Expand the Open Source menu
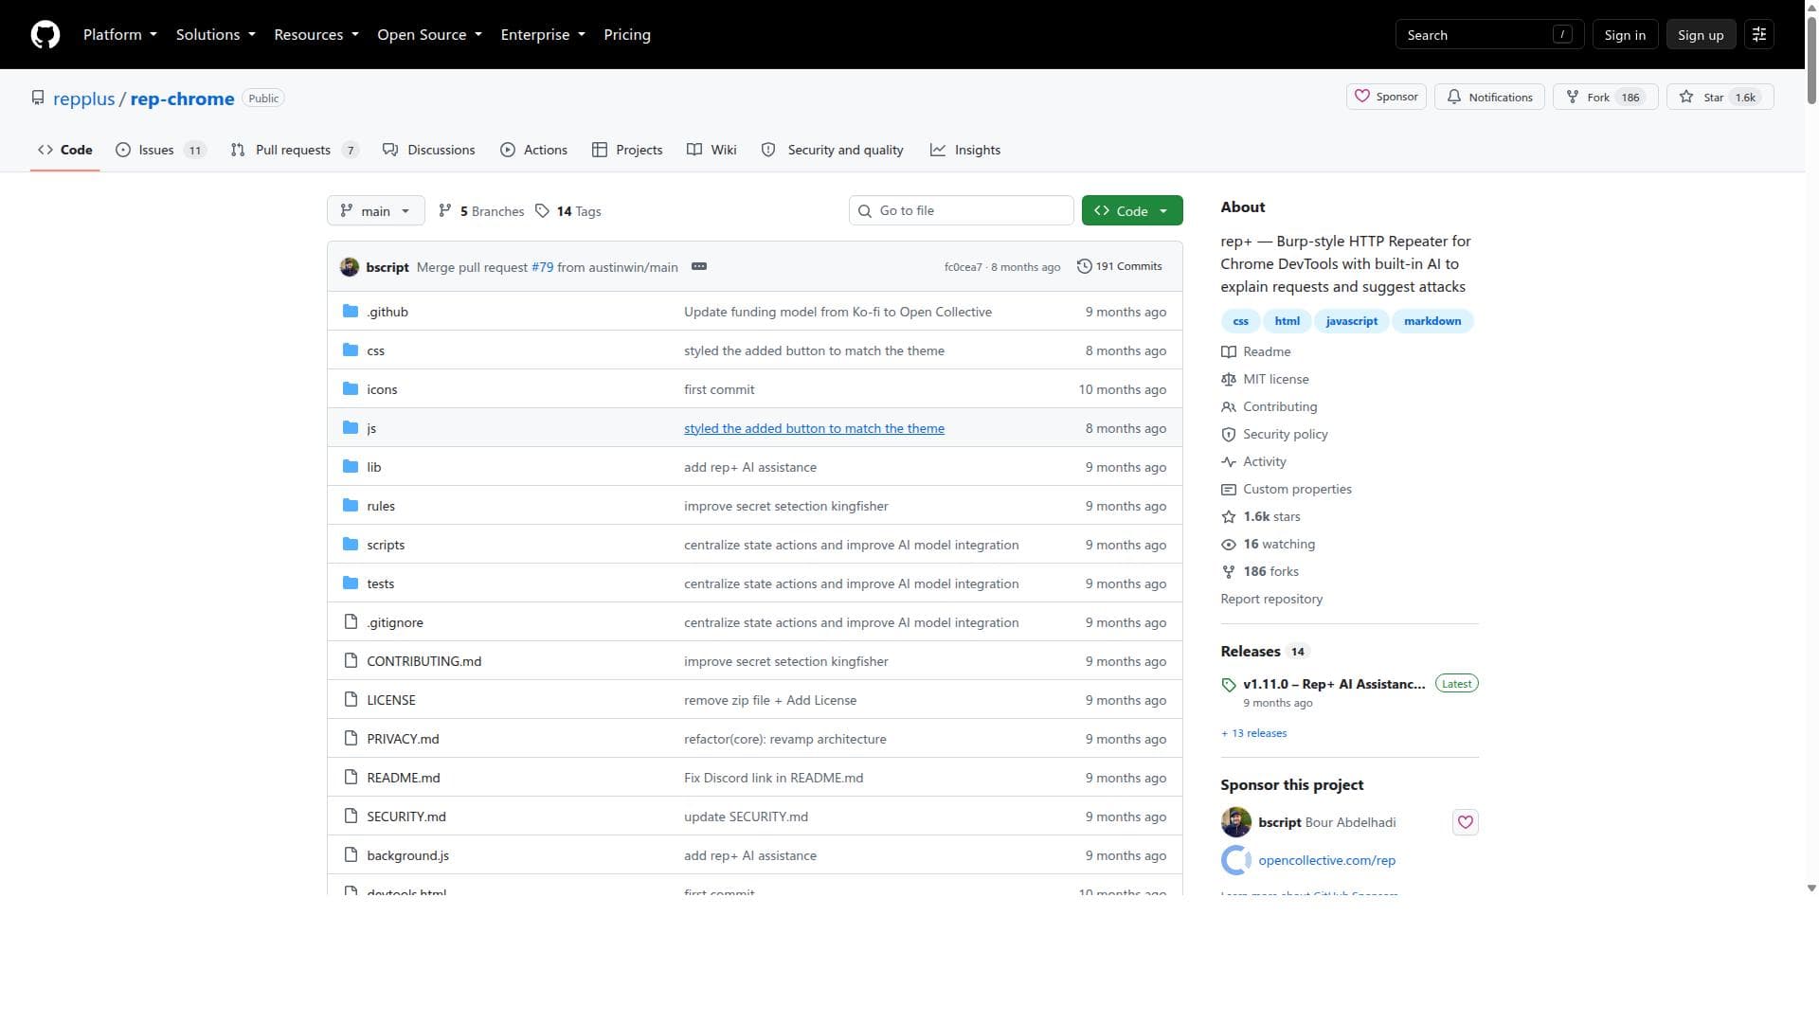This screenshot has width=1819, height=1023. (430, 35)
